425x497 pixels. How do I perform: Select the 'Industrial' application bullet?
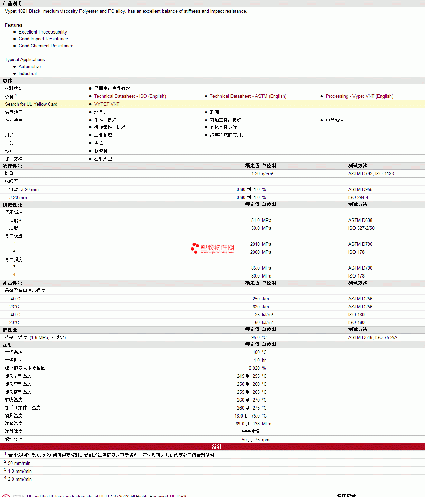point(28,74)
